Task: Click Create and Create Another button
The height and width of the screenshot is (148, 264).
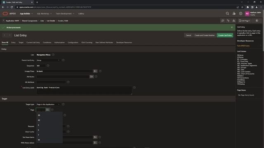Action: coord(205,35)
